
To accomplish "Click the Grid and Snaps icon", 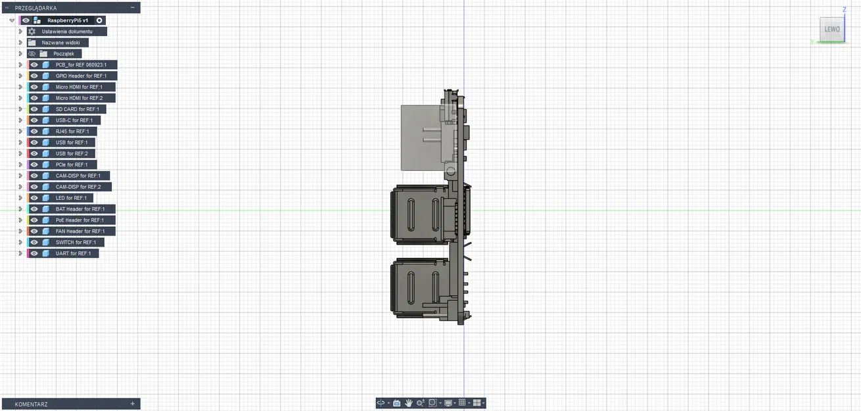I will pos(463,403).
